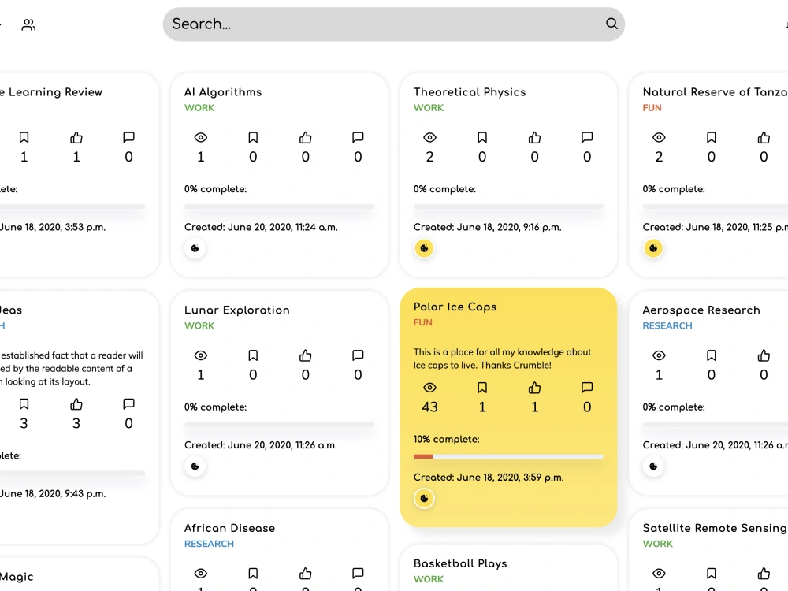Bookmark the Learning Review card
The image size is (788, 591).
[x=24, y=137]
